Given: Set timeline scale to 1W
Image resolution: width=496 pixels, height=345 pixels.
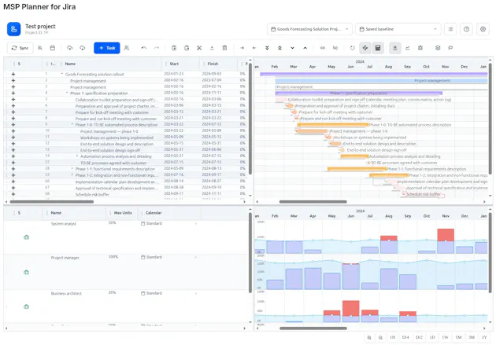Looking at the screenshot, I should [445, 337].
